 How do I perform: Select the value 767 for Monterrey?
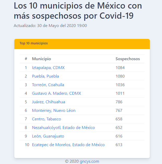click(119, 111)
